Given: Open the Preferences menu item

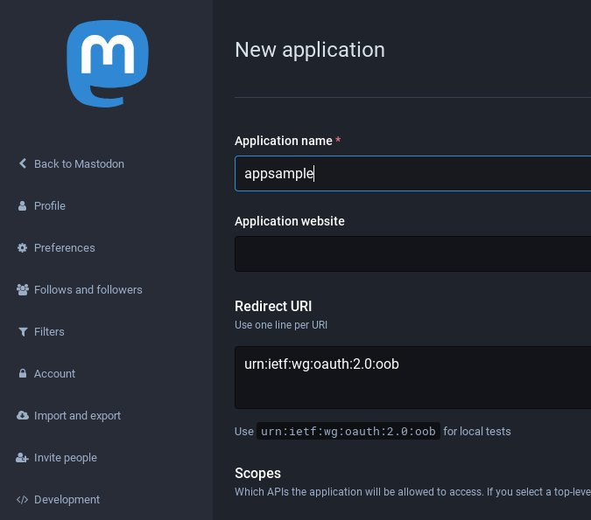Looking at the screenshot, I should tap(64, 248).
